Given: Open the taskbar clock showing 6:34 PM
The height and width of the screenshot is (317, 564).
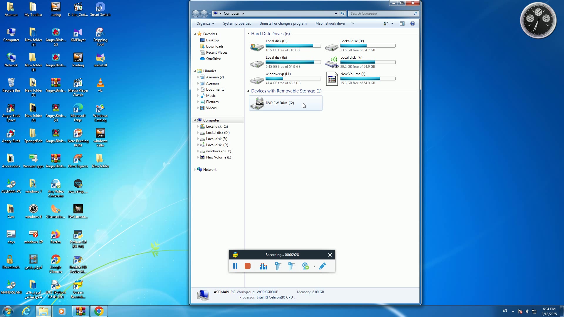Looking at the screenshot, I should click(x=549, y=311).
